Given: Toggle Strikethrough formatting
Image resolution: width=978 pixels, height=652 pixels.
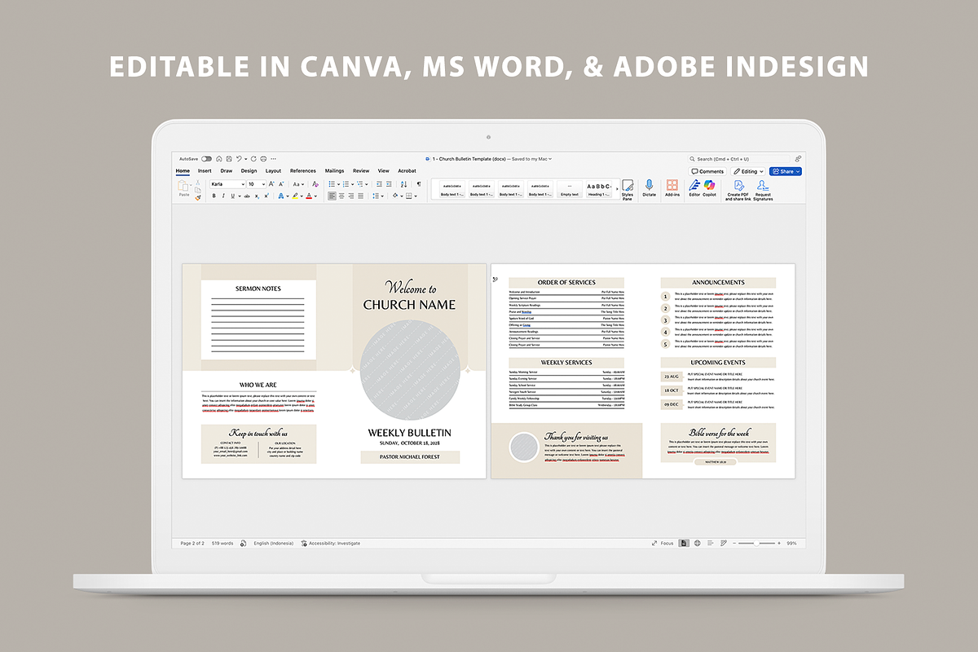Looking at the screenshot, I should click(x=247, y=196).
